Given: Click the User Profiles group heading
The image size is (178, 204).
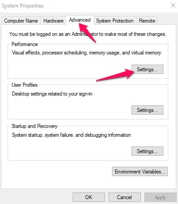Looking at the screenshot, I should (x=24, y=85).
